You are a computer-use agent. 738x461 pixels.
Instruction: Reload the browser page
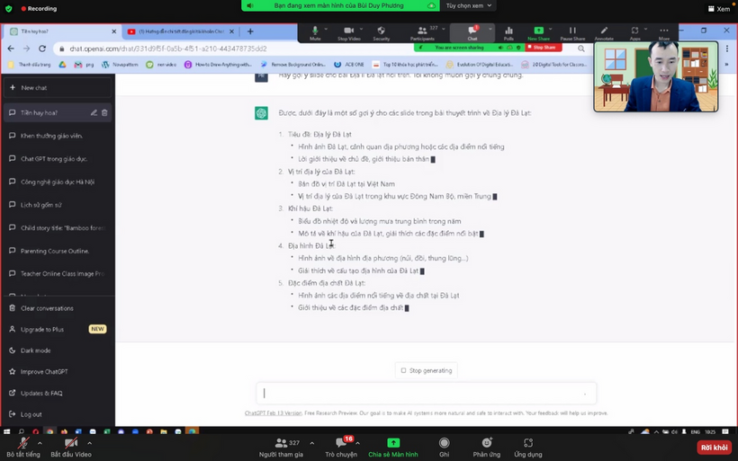click(x=42, y=49)
